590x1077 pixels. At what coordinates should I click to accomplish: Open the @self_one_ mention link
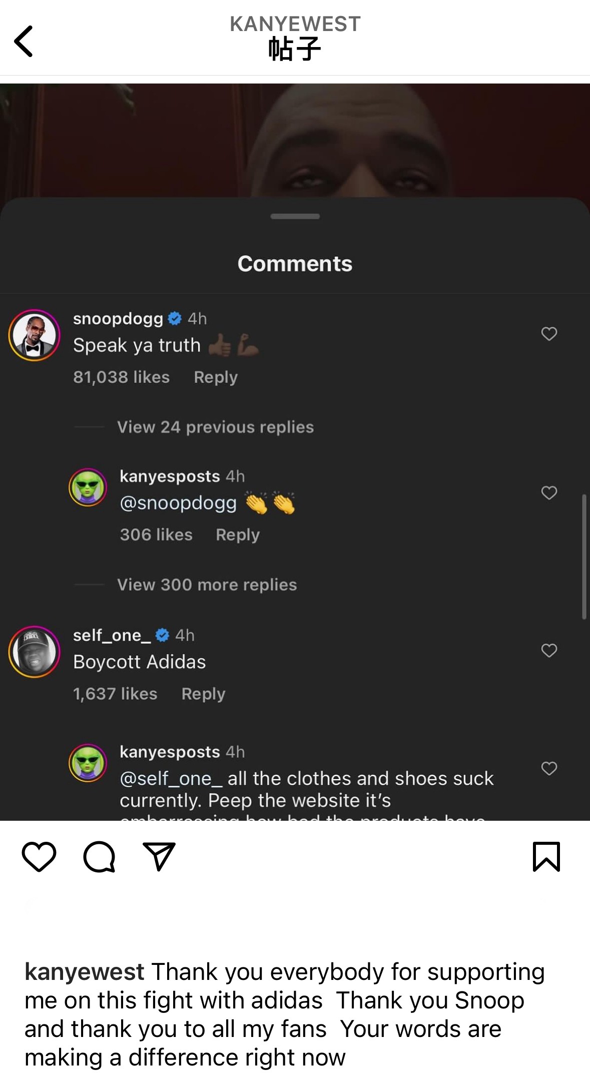pyautogui.click(x=171, y=779)
